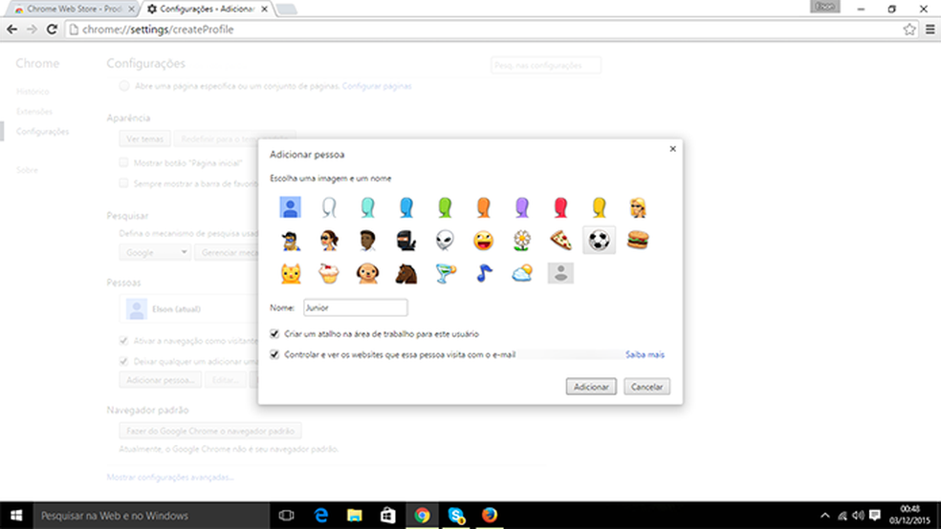Open Microsoft Edge from taskbar
Image resolution: width=941 pixels, height=529 pixels.
(321, 516)
